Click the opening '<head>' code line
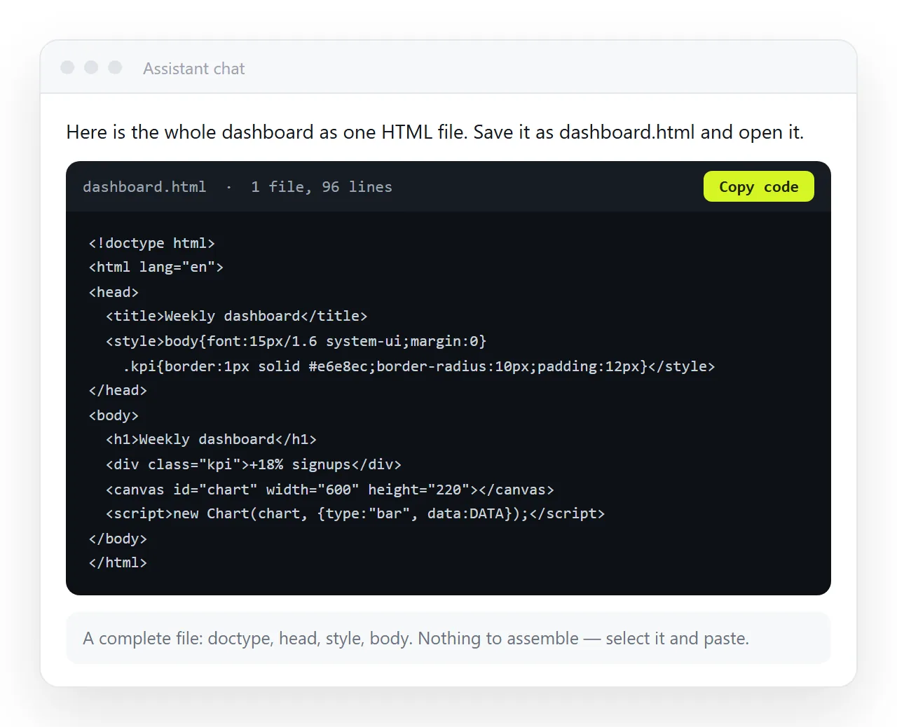 [x=114, y=292]
